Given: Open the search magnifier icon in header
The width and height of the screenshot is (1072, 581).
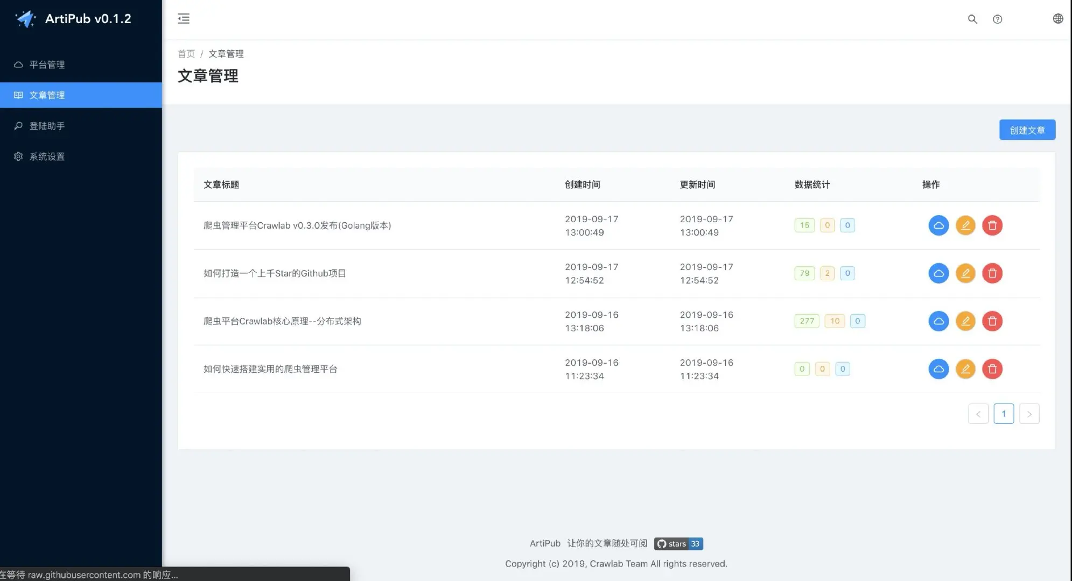Looking at the screenshot, I should click(972, 19).
